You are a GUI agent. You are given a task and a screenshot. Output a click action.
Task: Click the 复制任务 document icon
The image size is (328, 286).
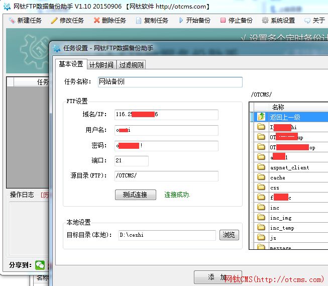(x=139, y=21)
